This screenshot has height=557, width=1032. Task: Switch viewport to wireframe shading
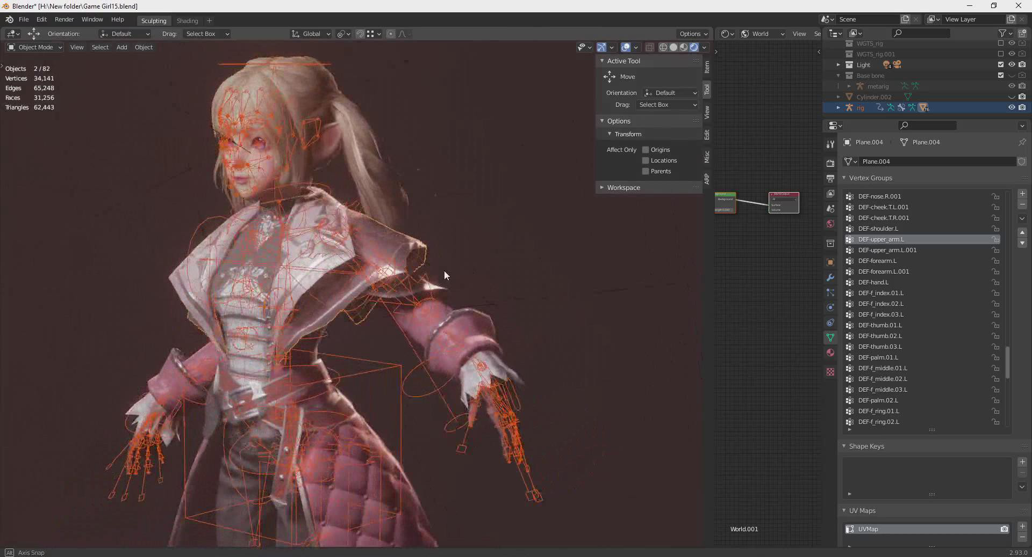(x=663, y=47)
